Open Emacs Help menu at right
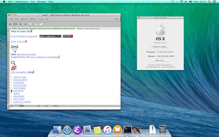 click(117, 19)
